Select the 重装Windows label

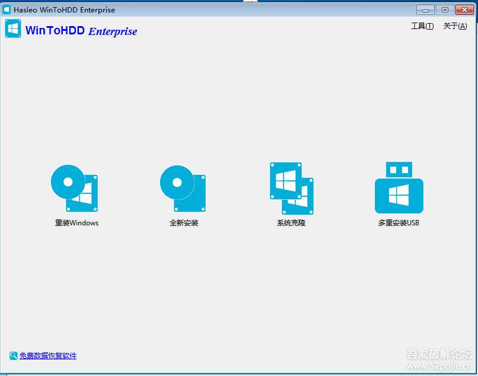click(77, 223)
